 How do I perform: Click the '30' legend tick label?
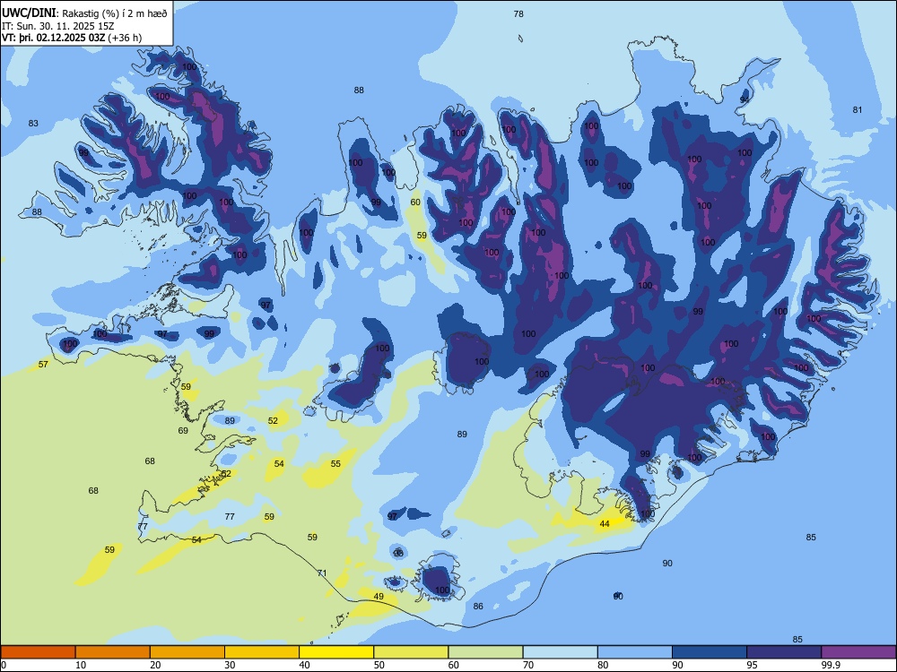click(230, 665)
